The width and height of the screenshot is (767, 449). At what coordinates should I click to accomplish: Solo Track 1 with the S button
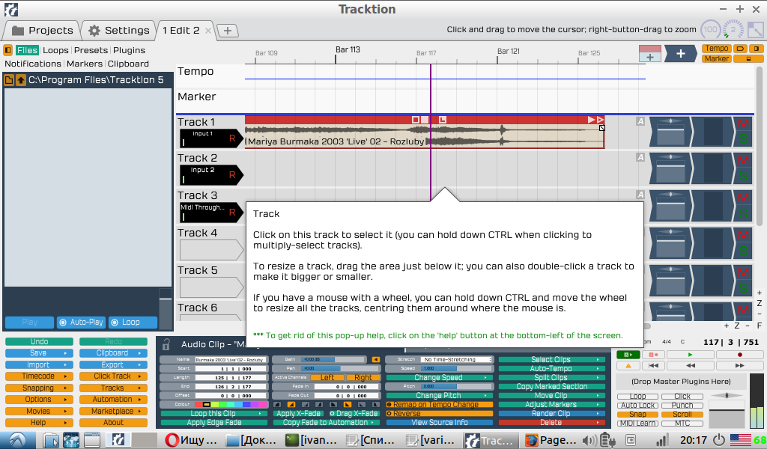[x=743, y=140]
